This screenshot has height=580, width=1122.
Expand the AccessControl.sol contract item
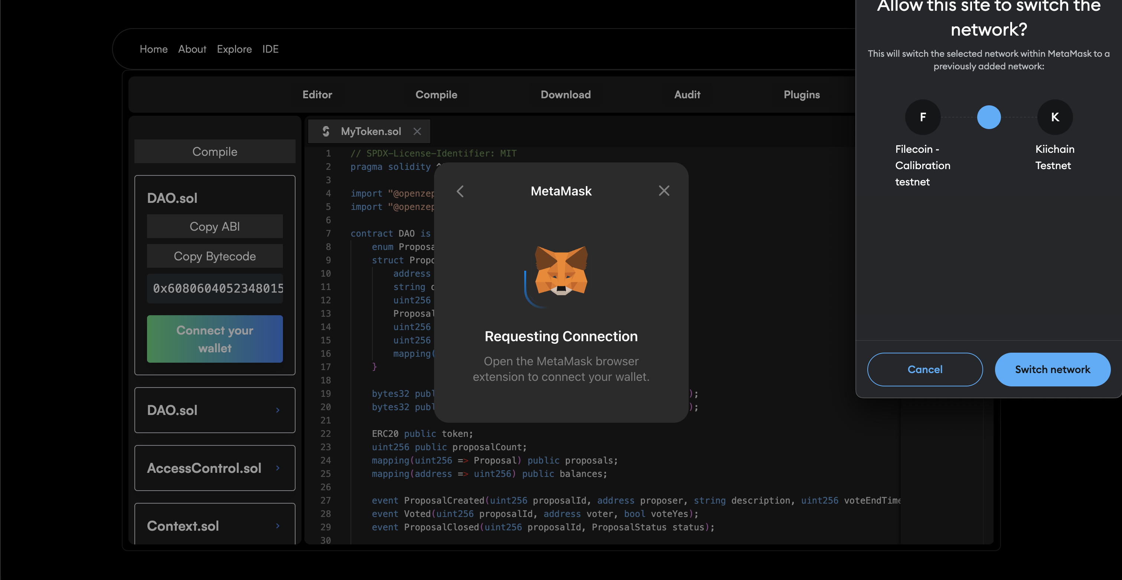[277, 468]
